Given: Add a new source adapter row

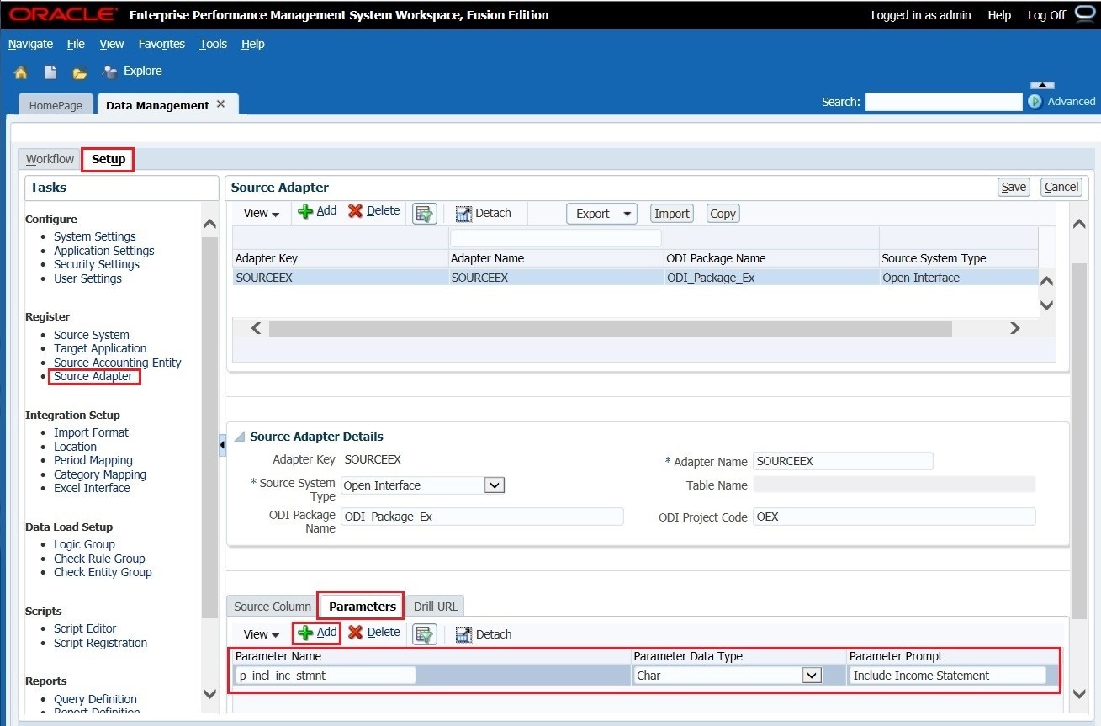Looking at the screenshot, I should (x=317, y=211).
